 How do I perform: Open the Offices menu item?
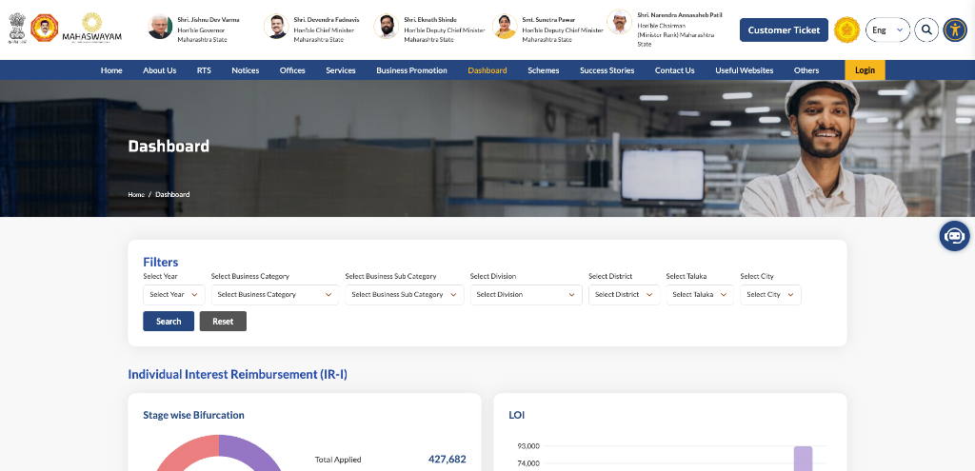(292, 70)
